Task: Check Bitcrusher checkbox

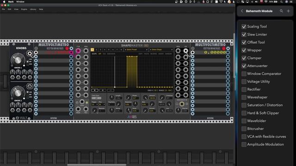Action: pyautogui.click(x=244, y=129)
